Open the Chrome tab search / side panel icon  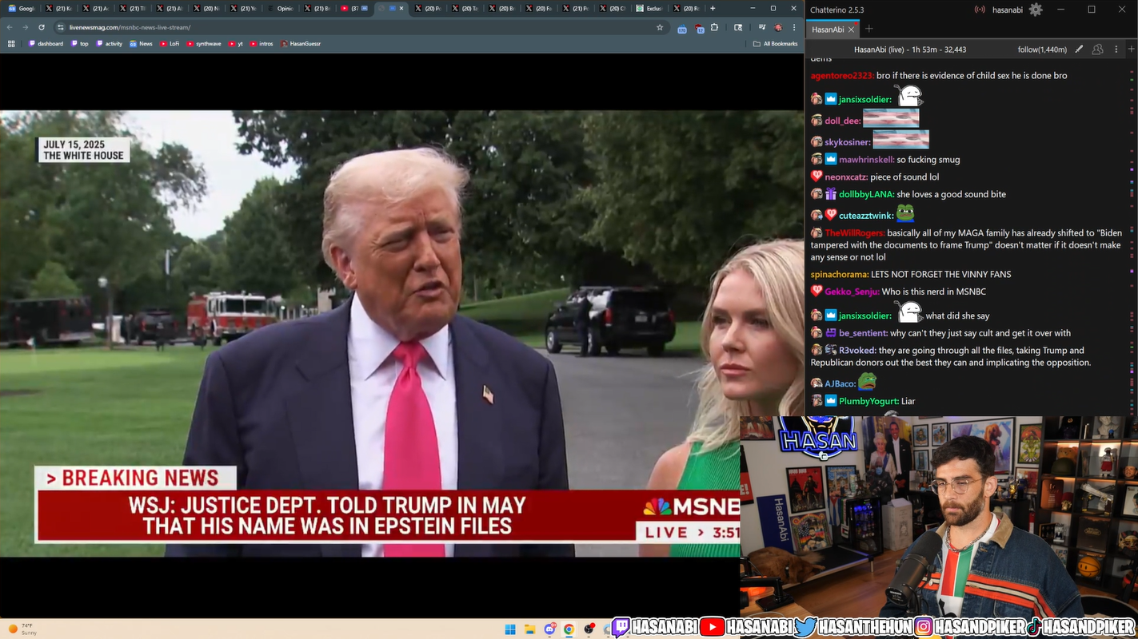(738, 27)
